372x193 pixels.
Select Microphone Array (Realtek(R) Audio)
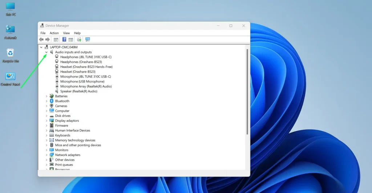click(x=86, y=86)
